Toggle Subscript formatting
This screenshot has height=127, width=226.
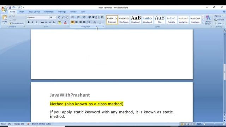click(46, 22)
